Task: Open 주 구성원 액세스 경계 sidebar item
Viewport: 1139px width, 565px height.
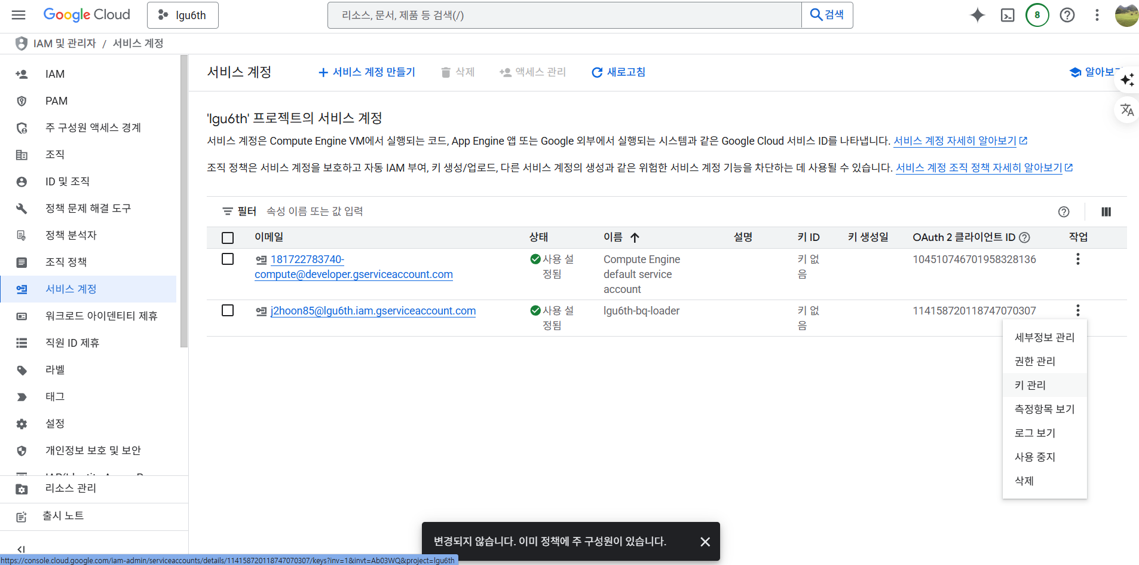Action: pyautogui.click(x=88, y=128)
